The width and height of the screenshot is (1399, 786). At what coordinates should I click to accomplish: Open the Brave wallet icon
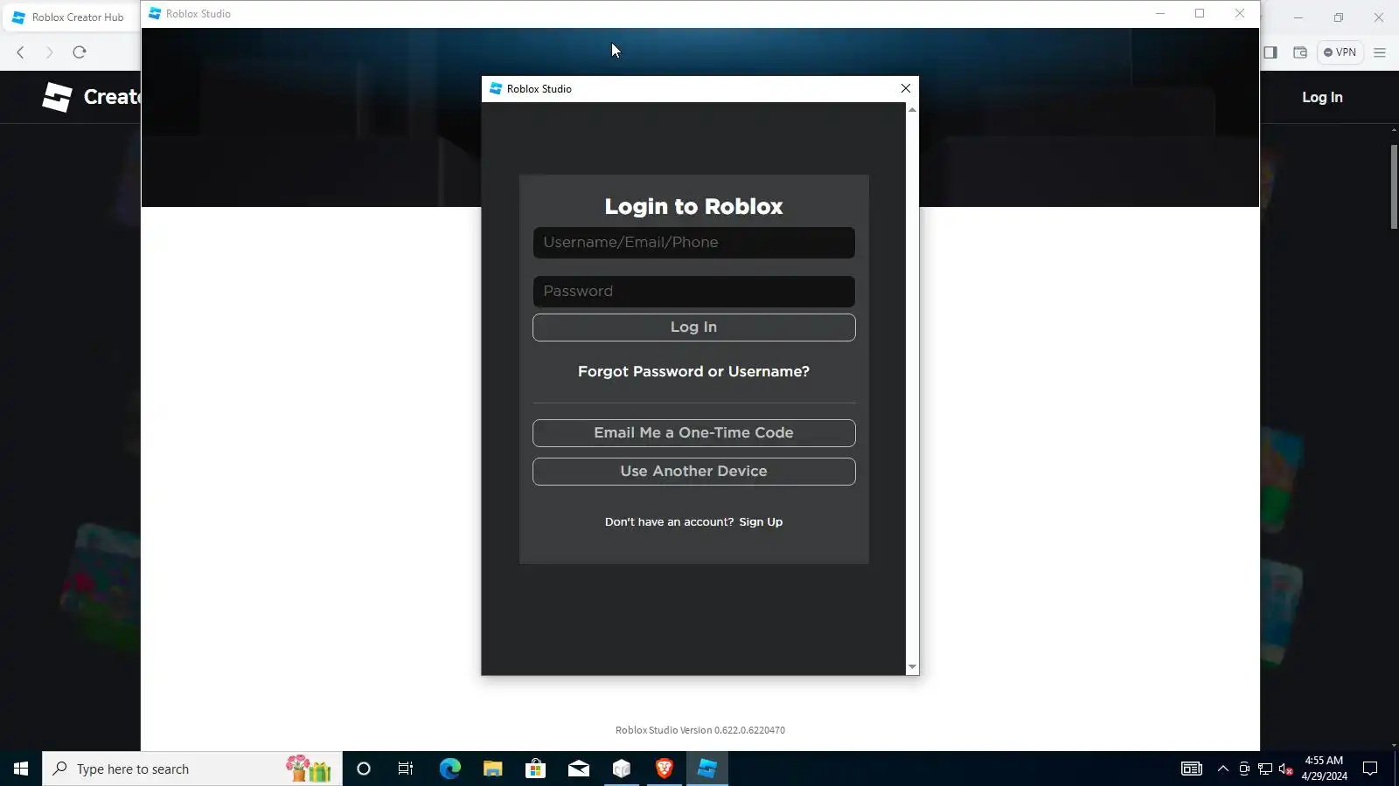point(1300,52)
